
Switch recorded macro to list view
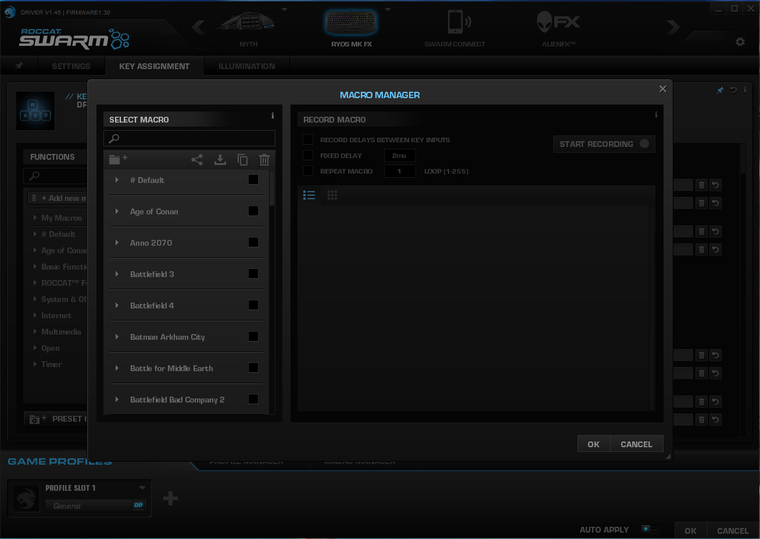click(x=309, y=195)
